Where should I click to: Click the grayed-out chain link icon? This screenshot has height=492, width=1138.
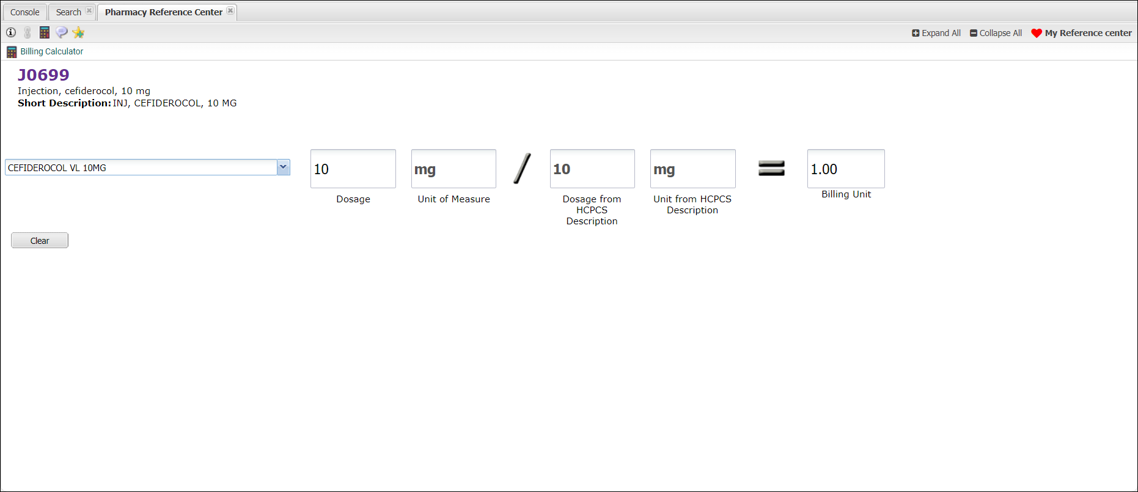click(28, 32)
